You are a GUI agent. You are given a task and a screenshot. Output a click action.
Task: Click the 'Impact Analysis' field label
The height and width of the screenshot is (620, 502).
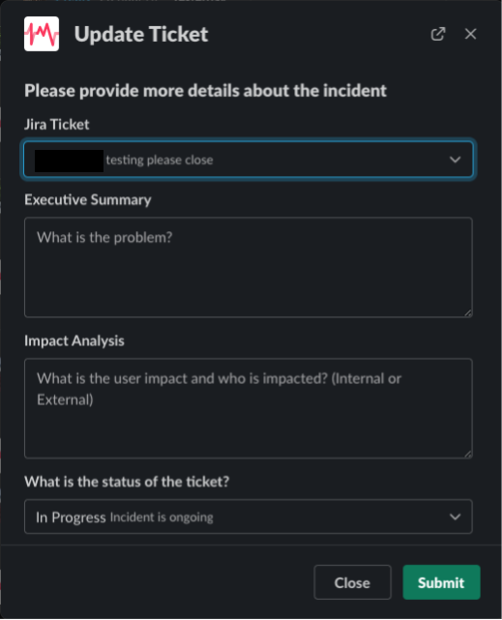point(74,340)
